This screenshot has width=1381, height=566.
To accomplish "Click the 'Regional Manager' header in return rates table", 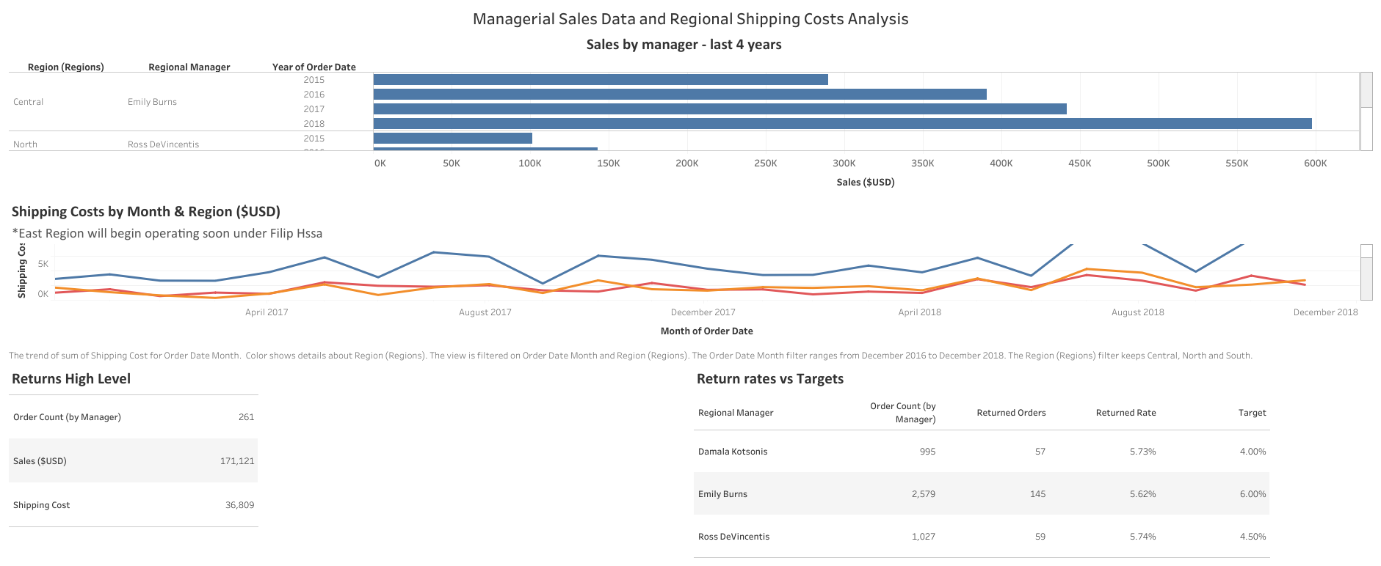I will [x=736, y=413].
